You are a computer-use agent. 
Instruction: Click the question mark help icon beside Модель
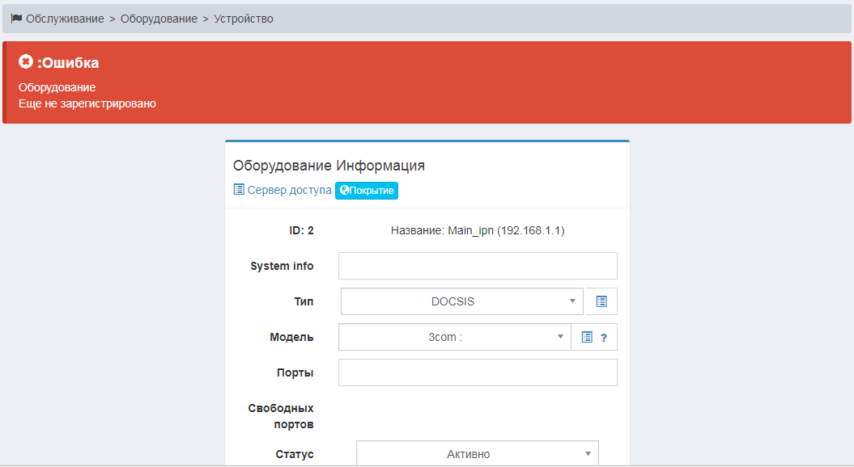603,338
